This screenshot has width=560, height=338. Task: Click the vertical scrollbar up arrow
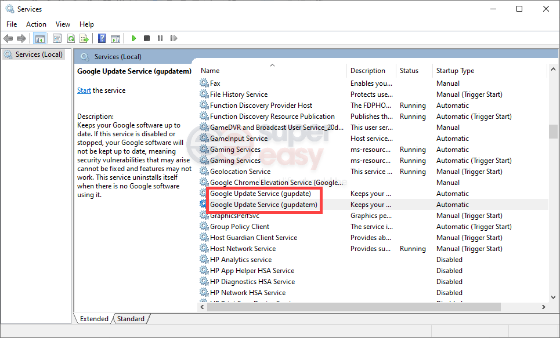point(553,69)
